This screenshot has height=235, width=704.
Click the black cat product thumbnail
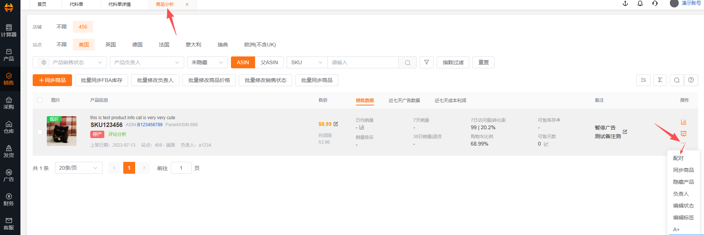click(x=62, y=131)
